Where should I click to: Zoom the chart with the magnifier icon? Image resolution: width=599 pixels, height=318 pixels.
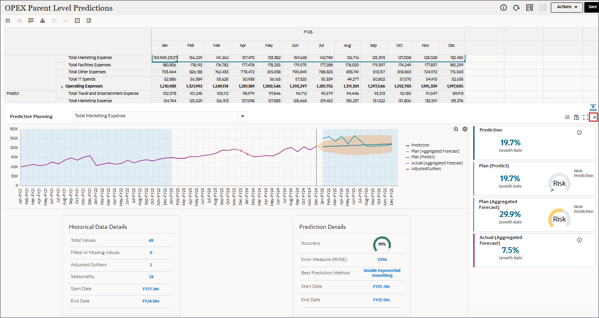456,129
